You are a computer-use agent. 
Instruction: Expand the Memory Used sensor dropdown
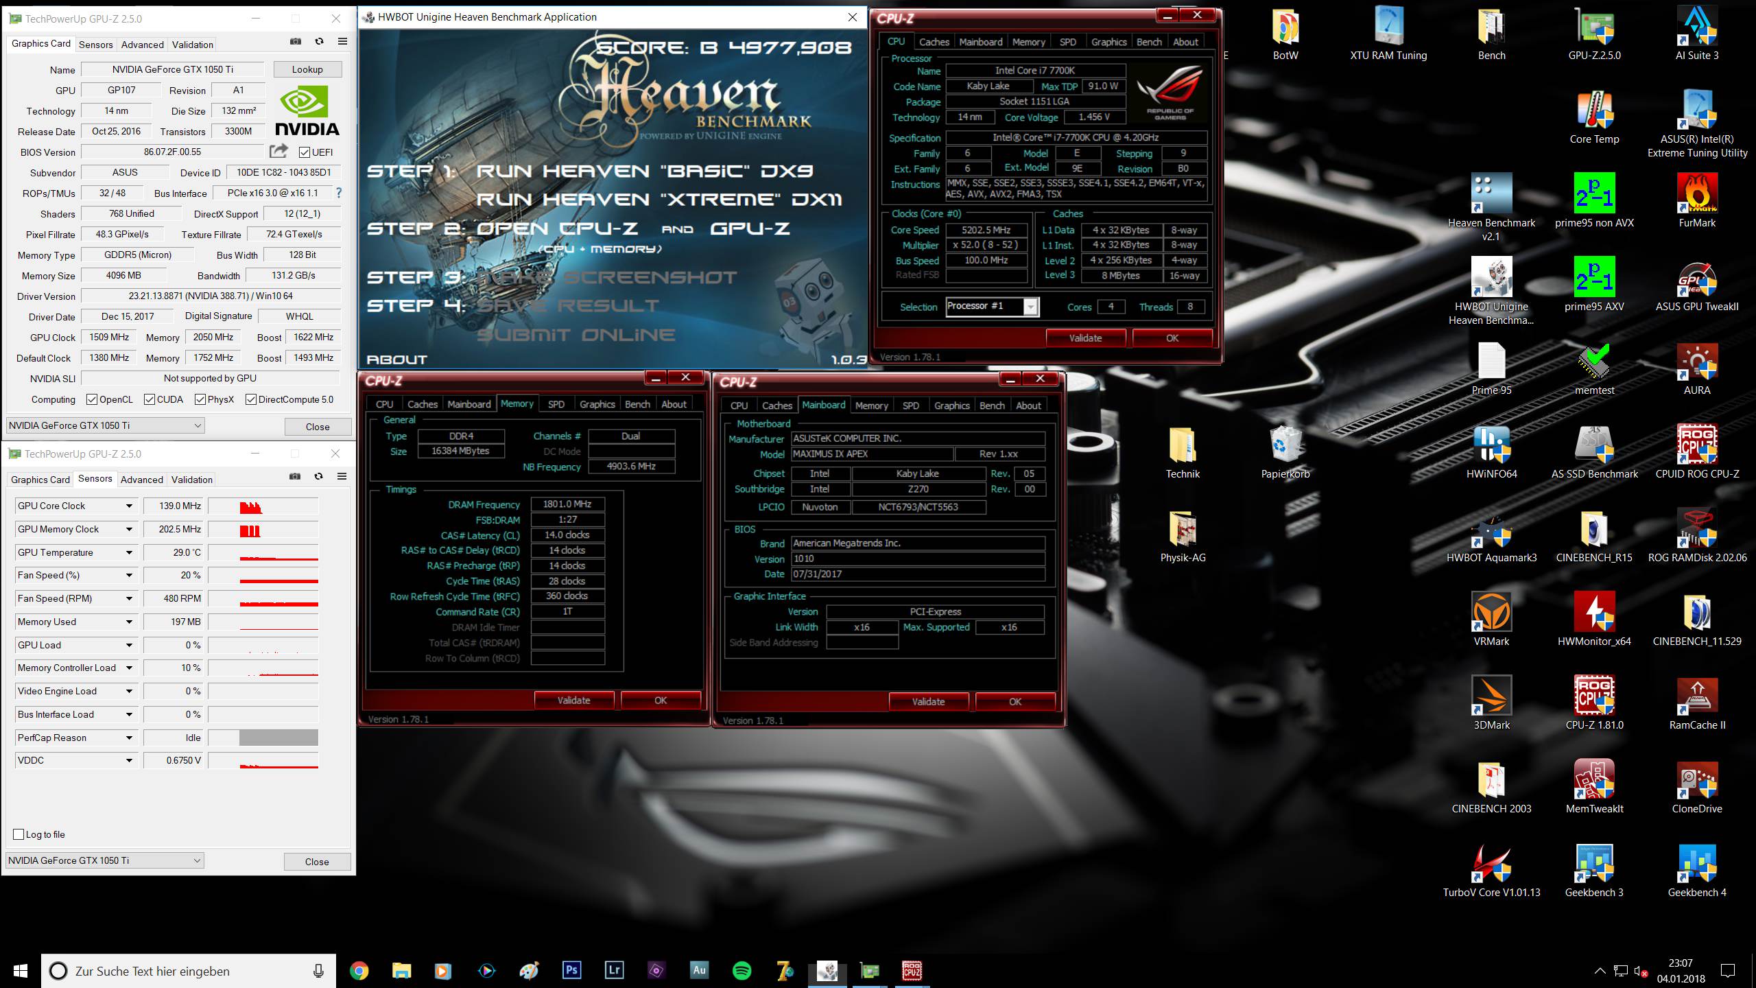pos(129,622)
